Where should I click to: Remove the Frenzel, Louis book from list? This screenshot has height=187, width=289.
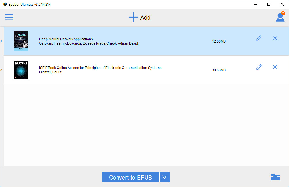pyautogui.click(x=275, y=67)
